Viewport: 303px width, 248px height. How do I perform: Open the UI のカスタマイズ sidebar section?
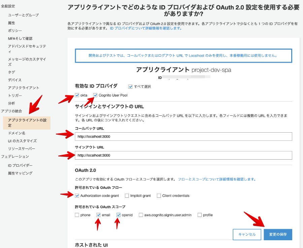pyautogui.click(x=21, y=141)
